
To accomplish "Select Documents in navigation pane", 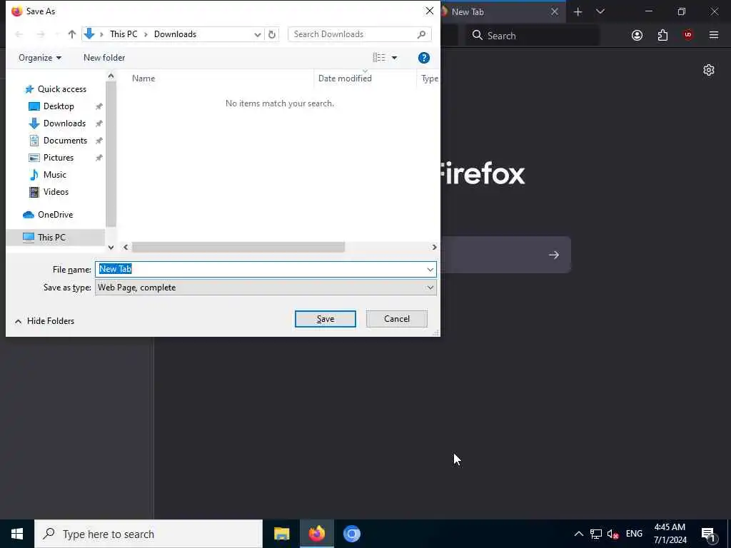I will [x=58, y=141].
